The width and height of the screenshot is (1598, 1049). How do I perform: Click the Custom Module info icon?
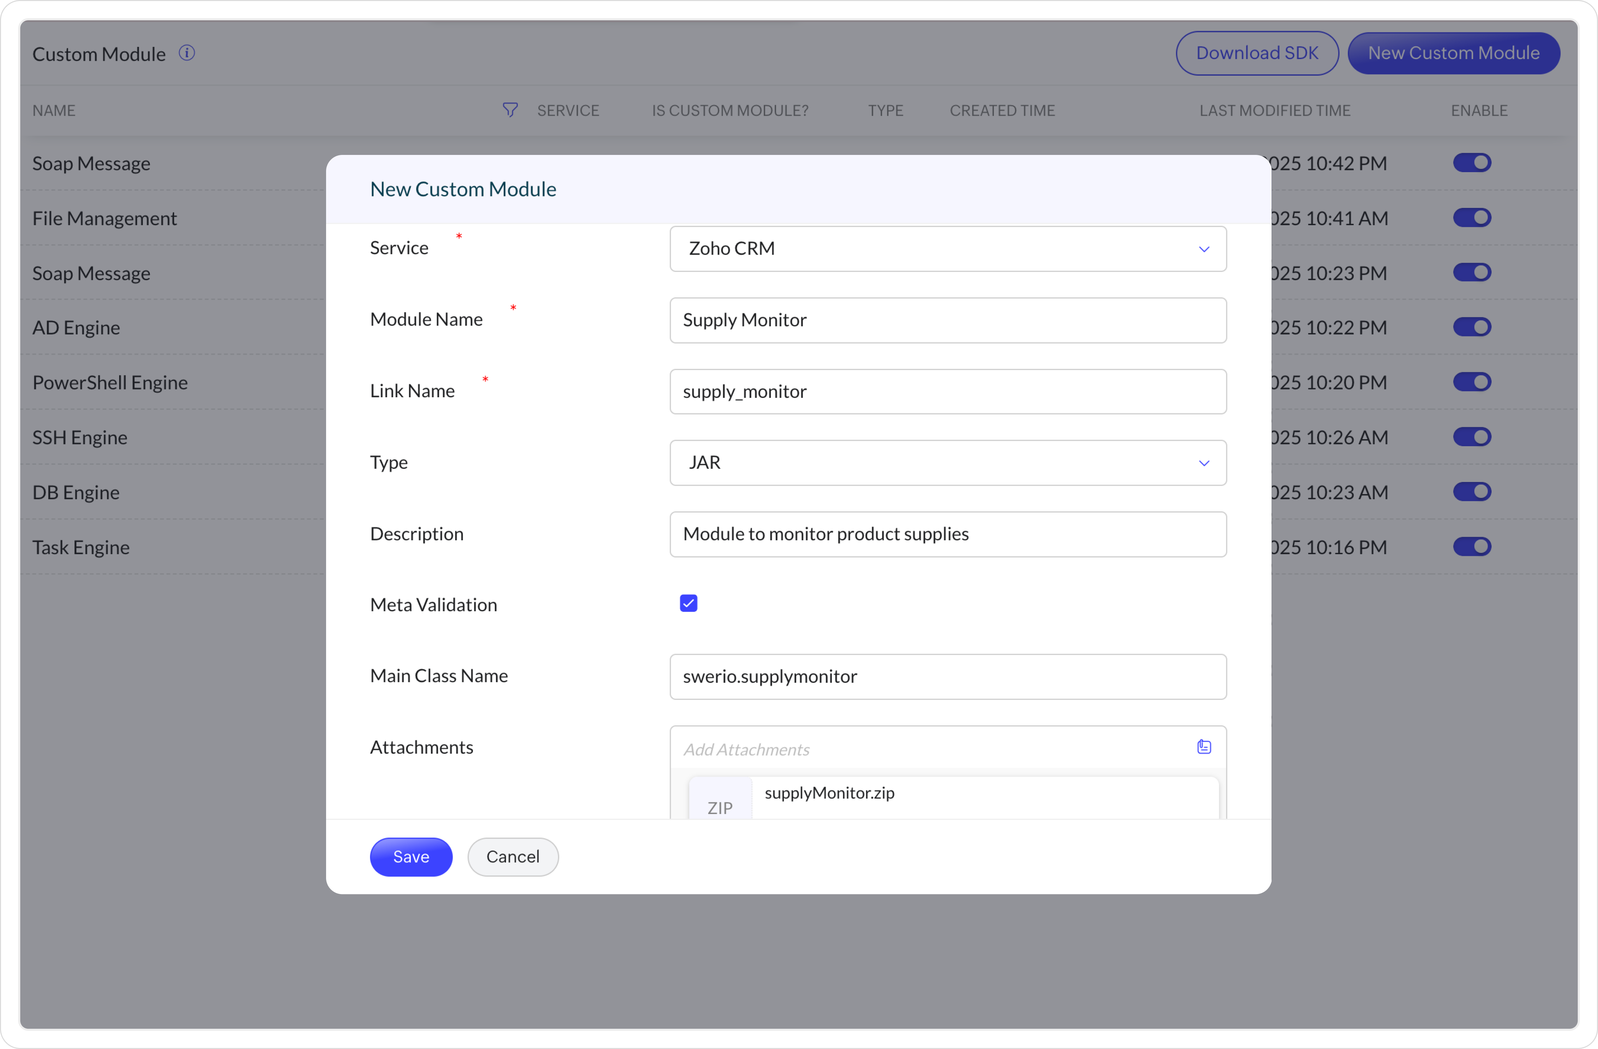coord(187,53)
